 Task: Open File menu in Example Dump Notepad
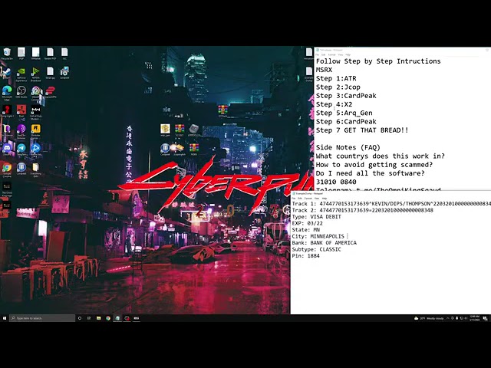[294, 199]
